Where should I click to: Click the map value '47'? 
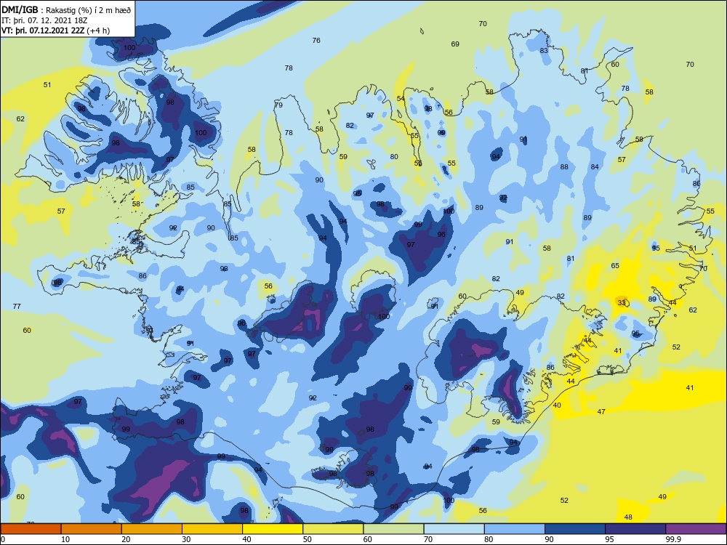tap(601, 411)
